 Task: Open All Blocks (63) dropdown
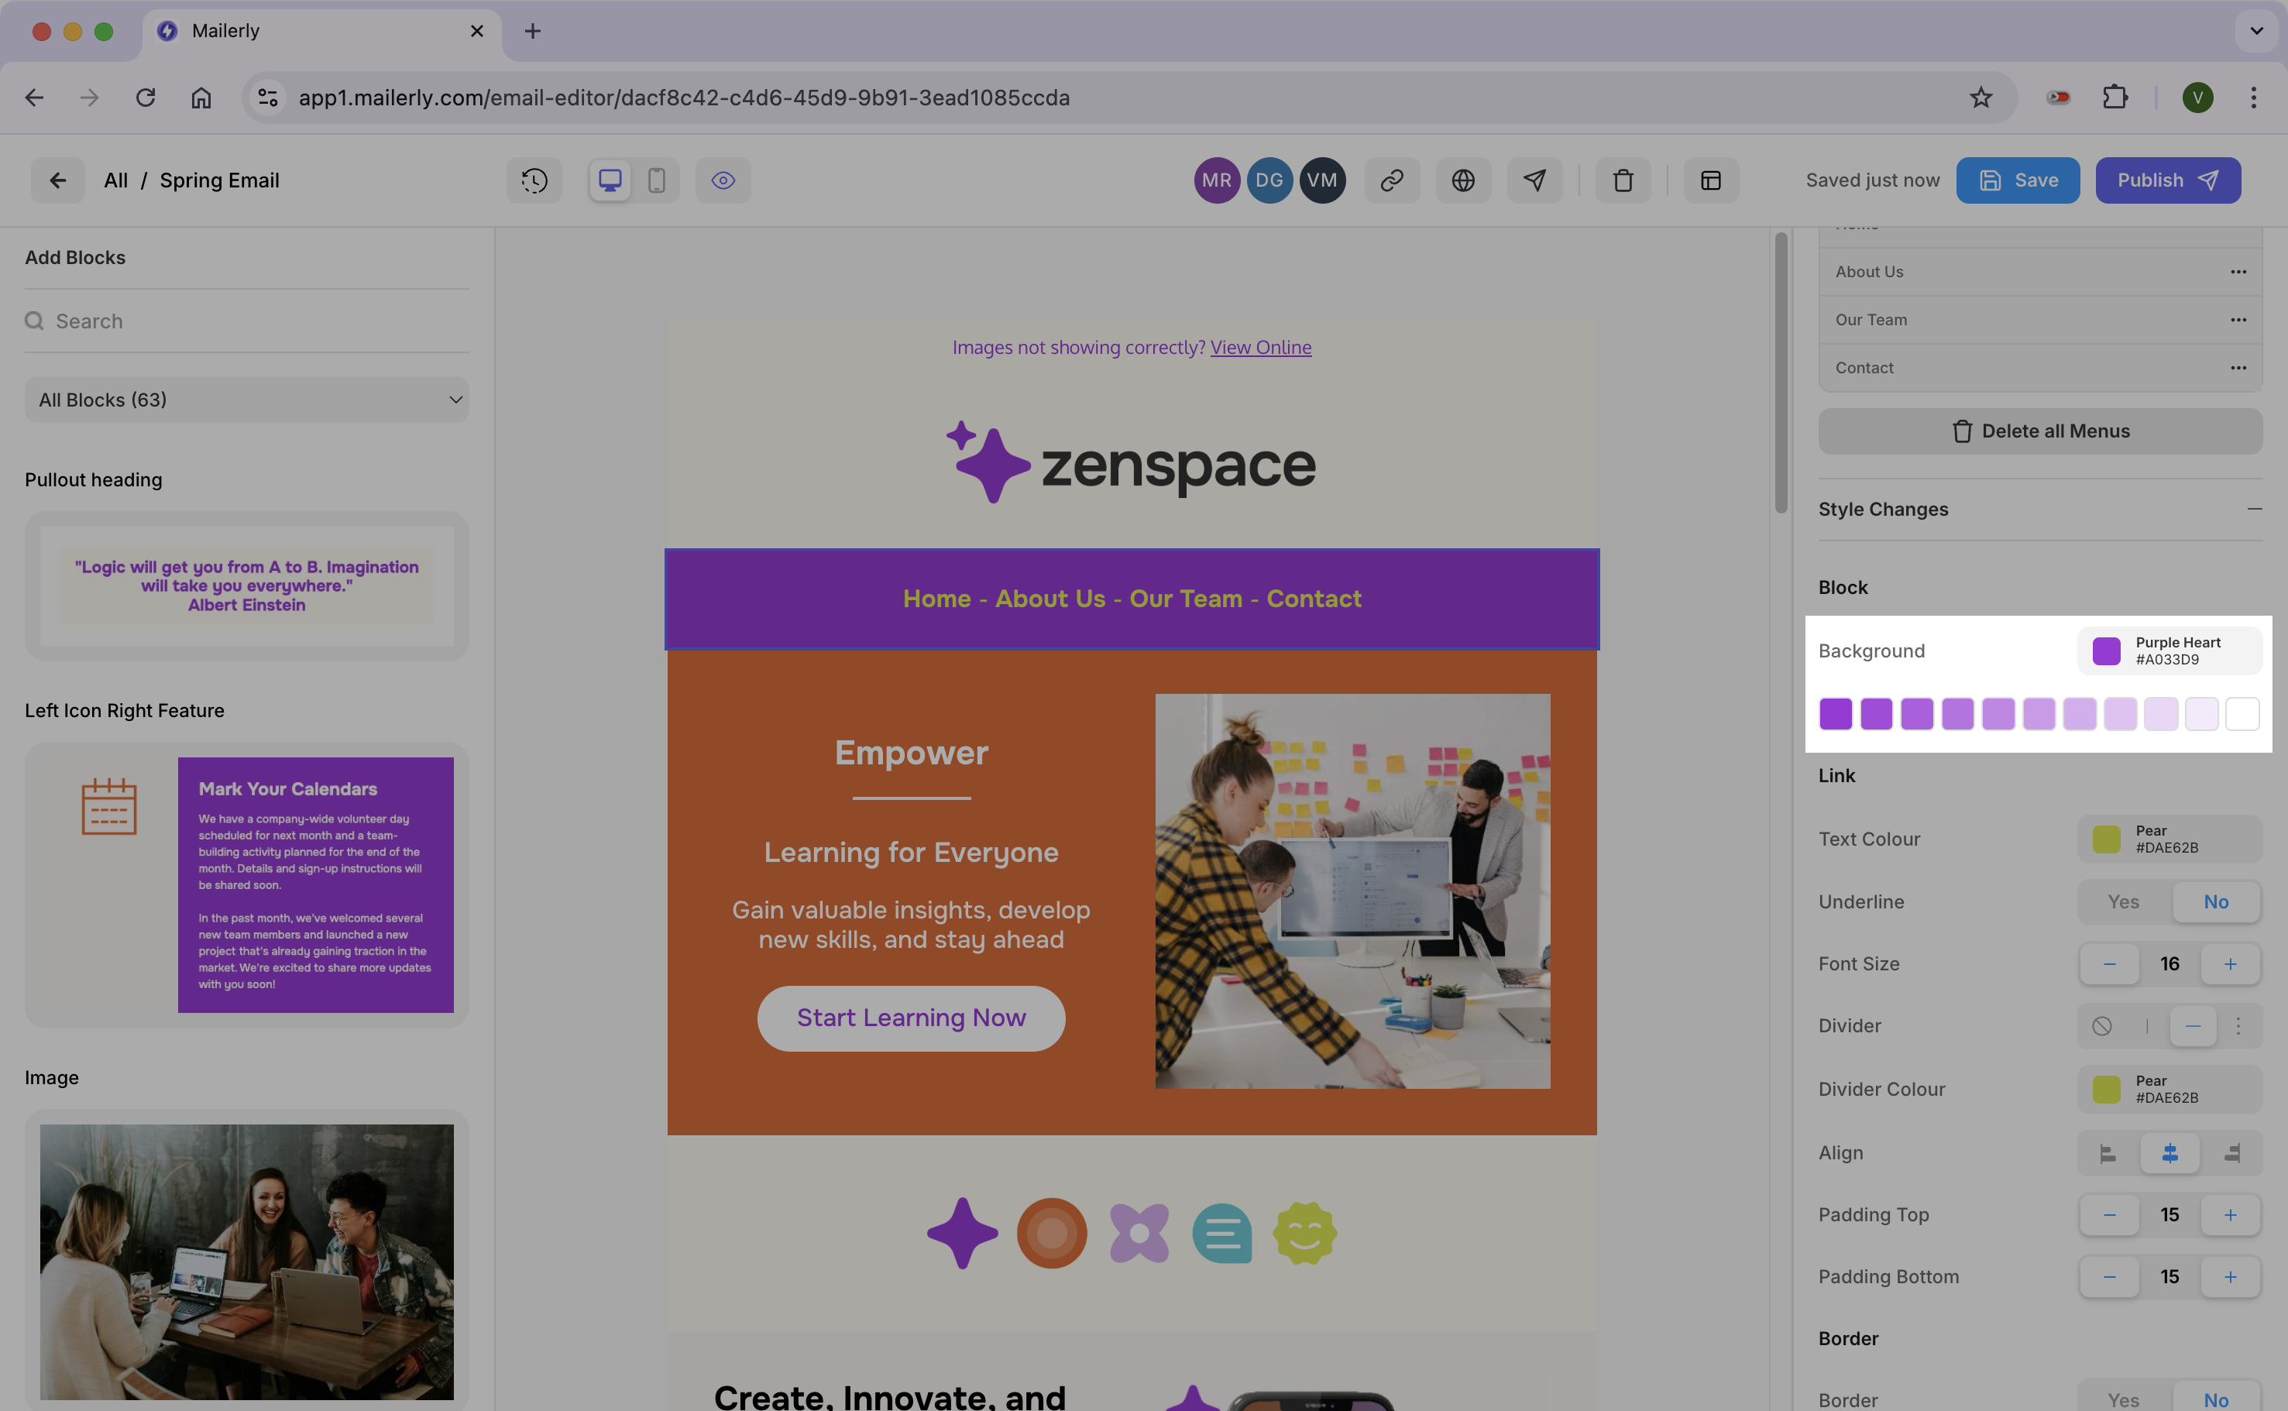[246, 400]
